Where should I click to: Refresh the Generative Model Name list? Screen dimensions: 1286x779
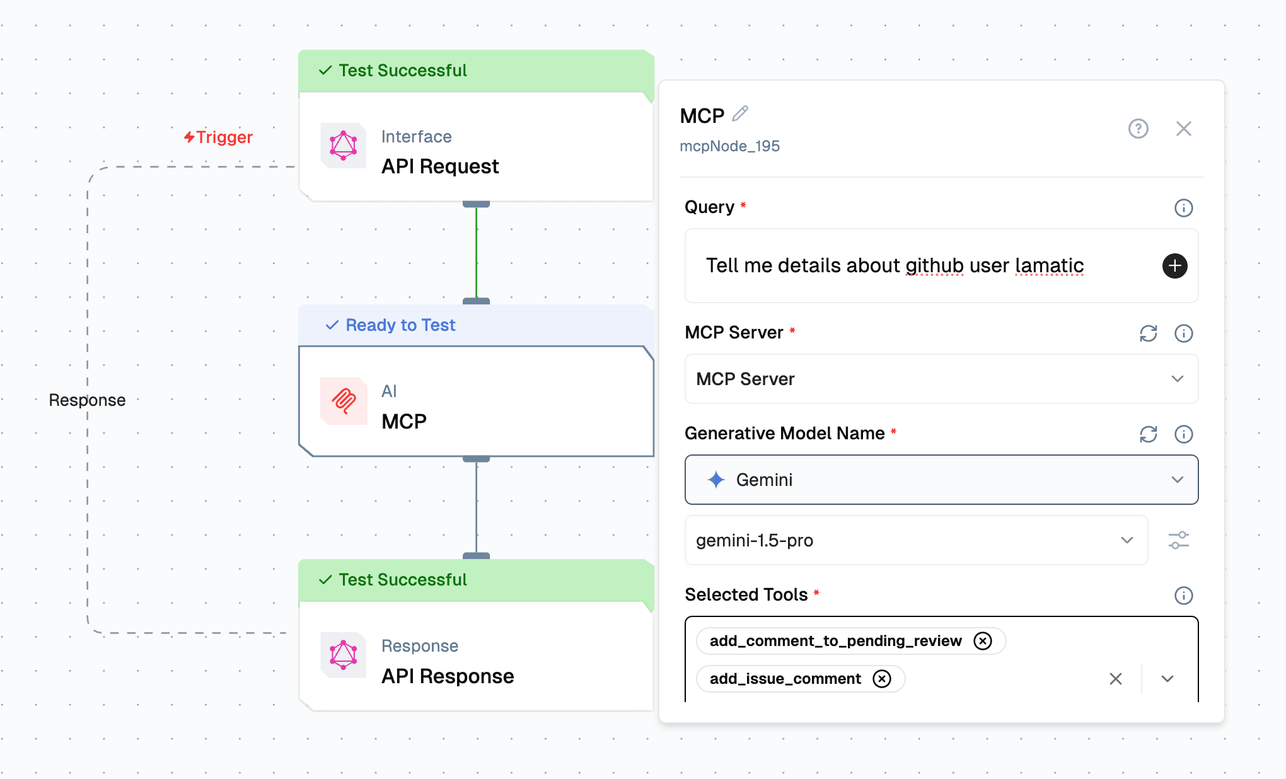click(x=1148, y=434)
